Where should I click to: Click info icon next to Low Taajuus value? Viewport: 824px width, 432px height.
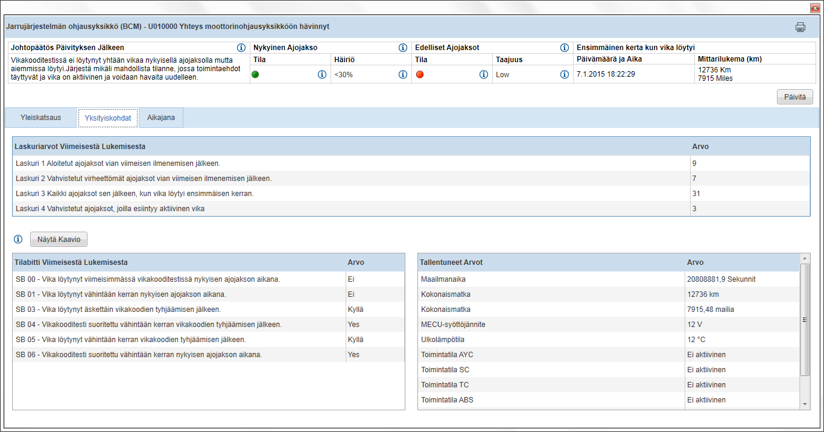(565, 74)
